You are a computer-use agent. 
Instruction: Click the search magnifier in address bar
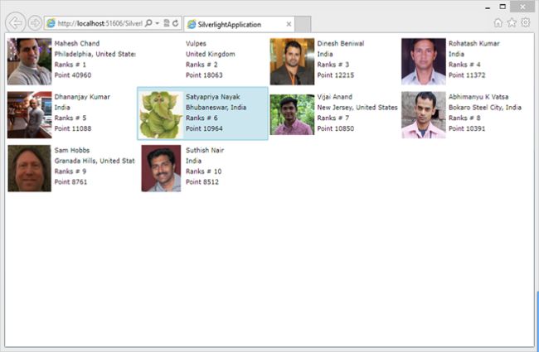pyautogui.click(x=148, y=23)
